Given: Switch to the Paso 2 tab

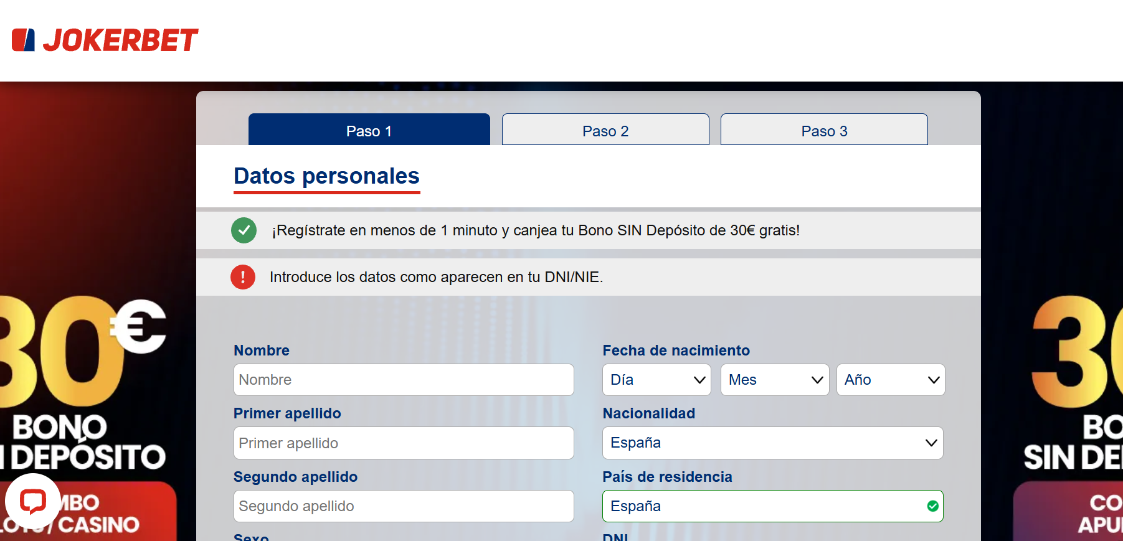Looking at the screenshot, I should [605, 129].
